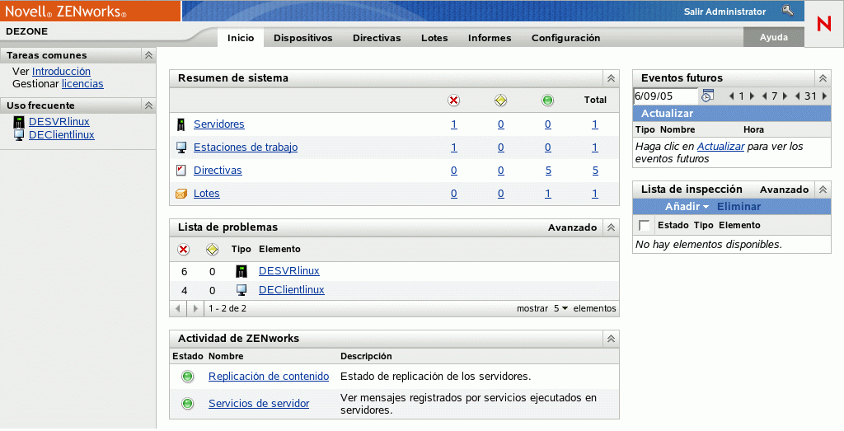Click Salir Administrator to log out
This screenshot has height=431, width=844.
click(x=724, y=12)
